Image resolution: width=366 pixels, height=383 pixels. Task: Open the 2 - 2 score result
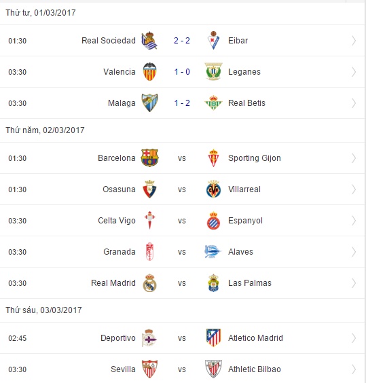click(x=182, y=41)
